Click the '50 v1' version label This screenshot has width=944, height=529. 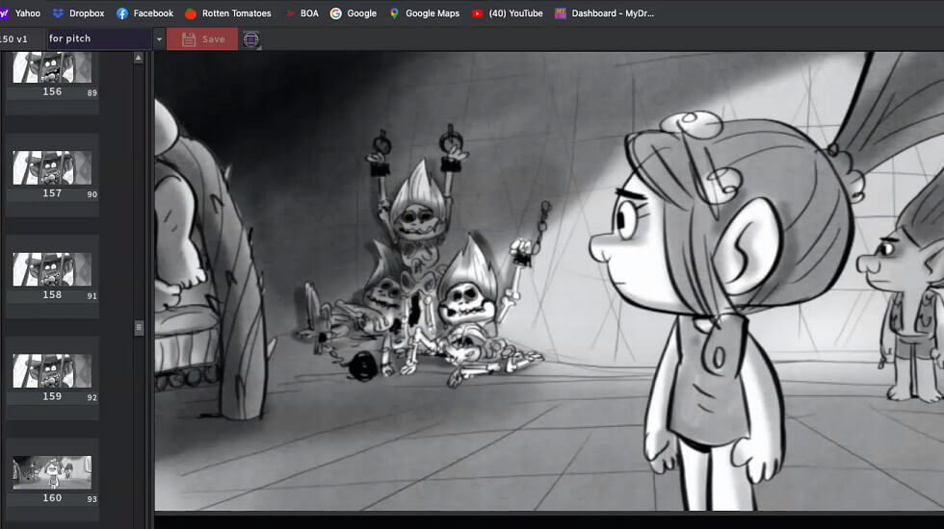pyautogui.click(x=13, y=39)
